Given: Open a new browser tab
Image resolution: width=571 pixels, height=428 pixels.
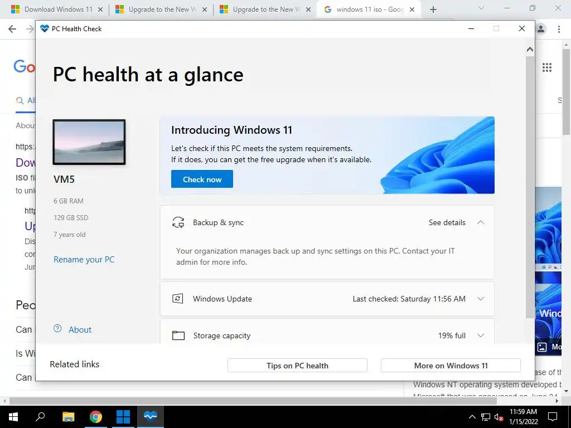Looking at the screenshot, I should [433, 9].
